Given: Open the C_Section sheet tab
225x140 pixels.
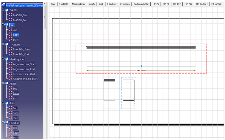Looking at the screenshot, I should (x=125, y=4).
